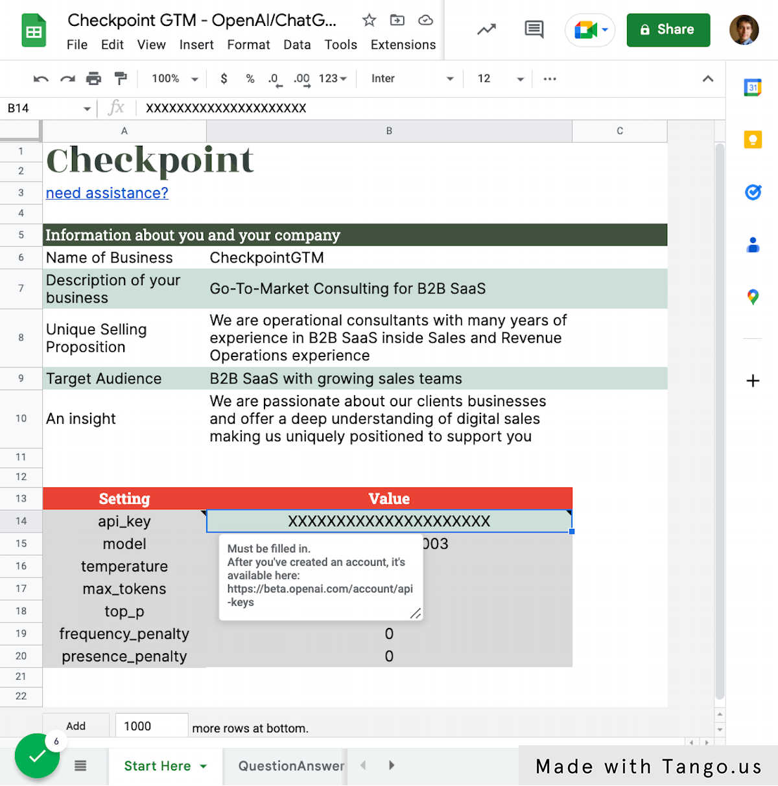The image size is (778, 786).
Task: Click the formula bar content
Action: coord(226,108)
